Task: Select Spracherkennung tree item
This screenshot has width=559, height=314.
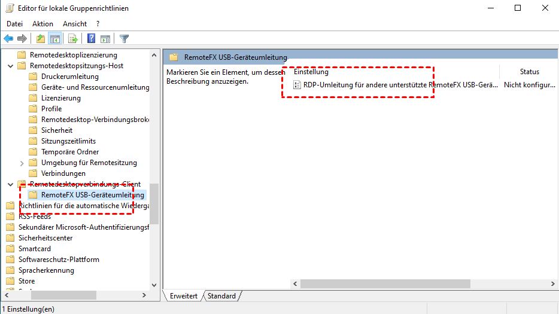Action: point(46,270)
